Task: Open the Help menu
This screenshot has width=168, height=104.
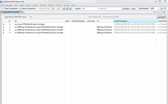Action: 73,5
